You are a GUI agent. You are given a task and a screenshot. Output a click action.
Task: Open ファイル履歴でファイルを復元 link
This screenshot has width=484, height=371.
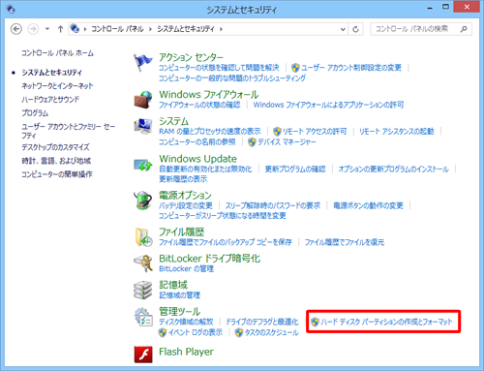(345, 242)
